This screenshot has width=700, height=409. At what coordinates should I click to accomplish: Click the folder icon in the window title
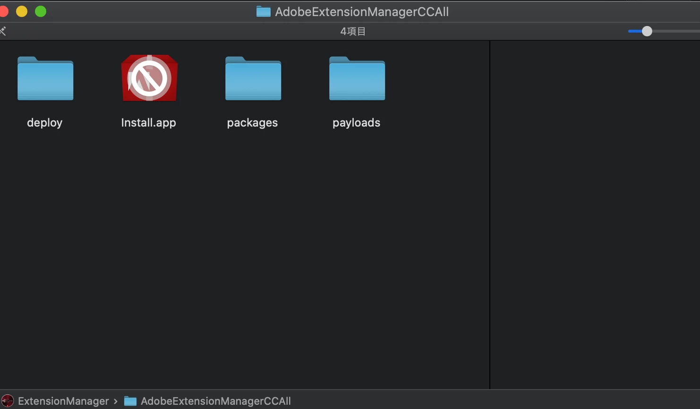click(x=264, y=11)
